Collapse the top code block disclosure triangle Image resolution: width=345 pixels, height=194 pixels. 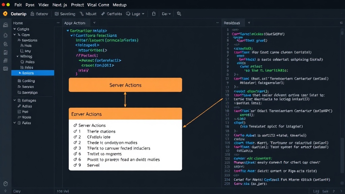68,31
